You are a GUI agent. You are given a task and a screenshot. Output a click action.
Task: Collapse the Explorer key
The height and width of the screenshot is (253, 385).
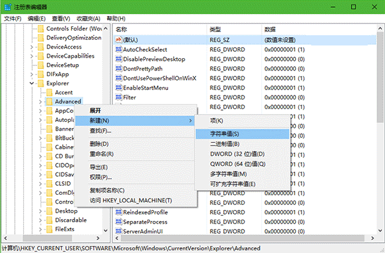pyautogui.click(x=31, y=83)
